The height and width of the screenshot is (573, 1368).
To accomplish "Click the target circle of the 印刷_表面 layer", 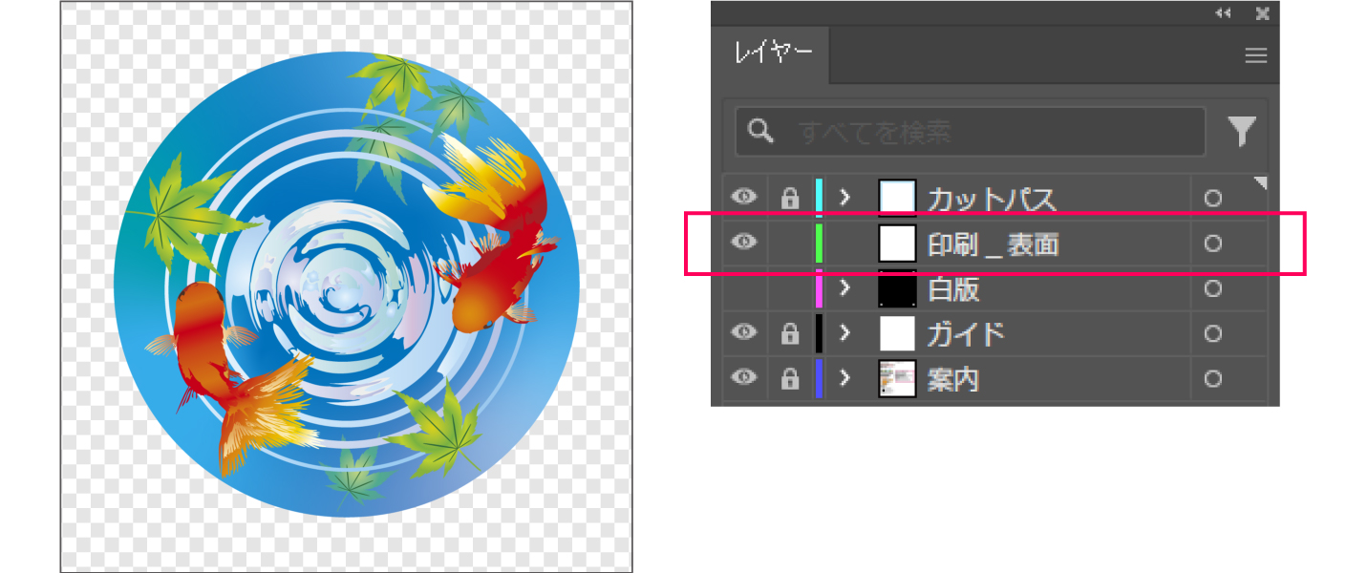I will click(x=1212, y=244).
